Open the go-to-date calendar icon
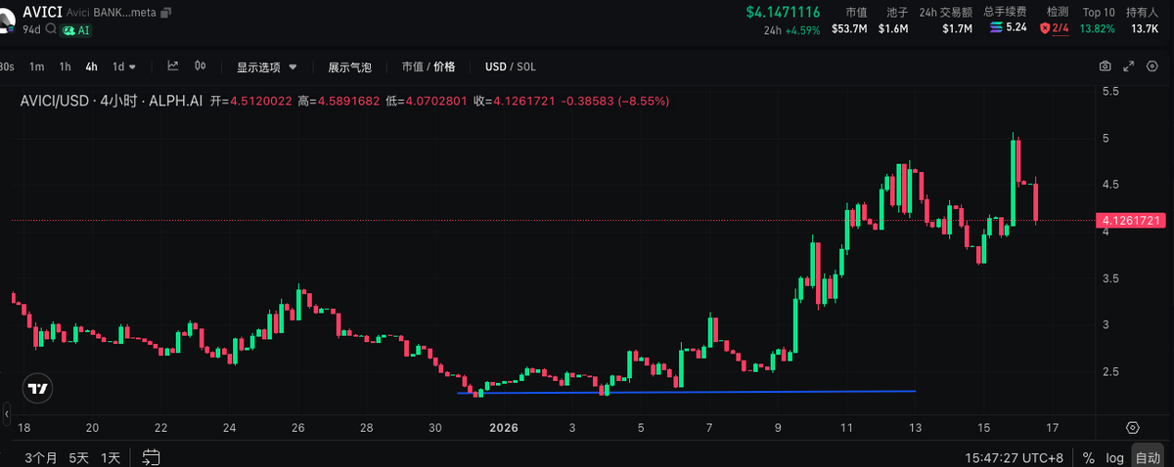This screenshot has width=1174, height=467. tap(152, 456)
